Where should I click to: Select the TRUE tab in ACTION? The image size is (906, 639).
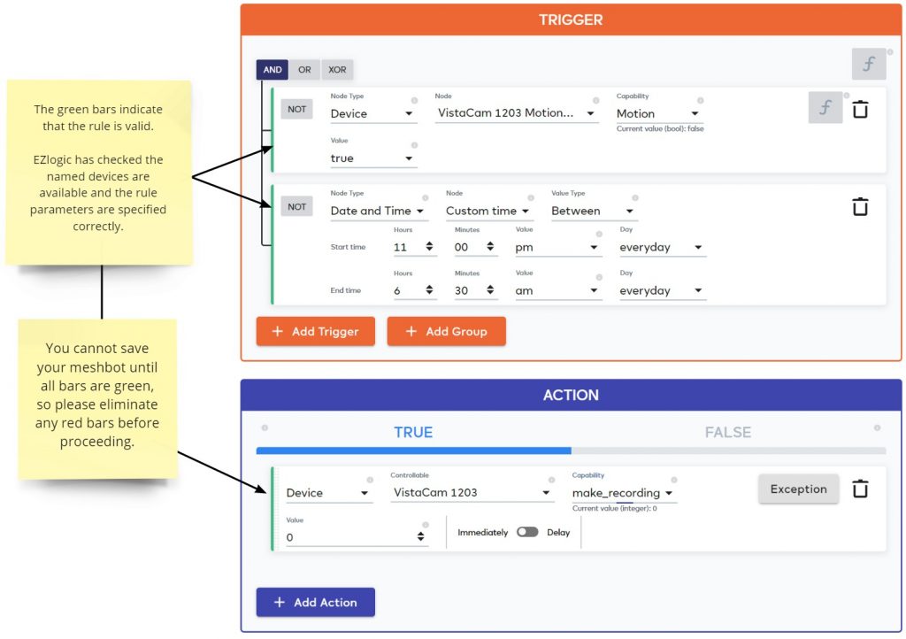413,432
